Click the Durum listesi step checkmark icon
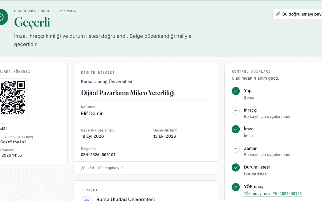Viewport: 322px width, 201px height. pyautogui.click(x=236, y=167)
